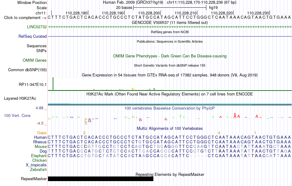Select the Common dbSNP(155) track label
Screen dimensions: 292x186
(27, 70)
